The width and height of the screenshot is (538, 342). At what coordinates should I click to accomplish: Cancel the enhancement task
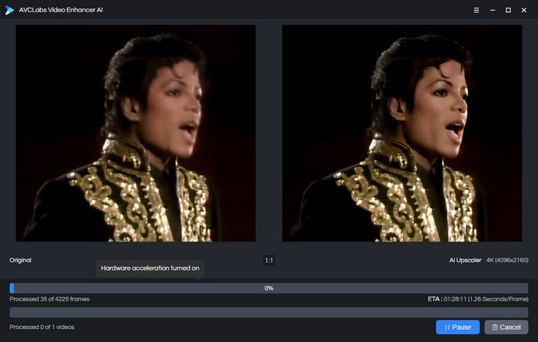(x=506, y=327)
